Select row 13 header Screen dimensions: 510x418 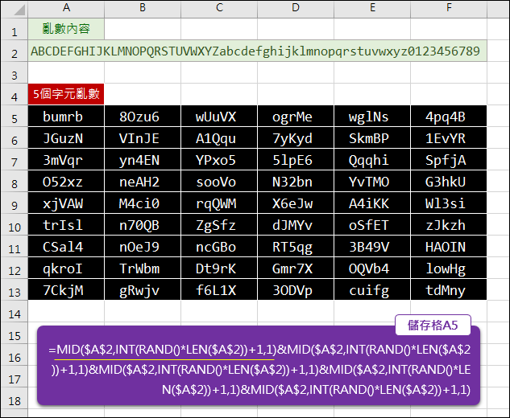(x=15, y=289)
